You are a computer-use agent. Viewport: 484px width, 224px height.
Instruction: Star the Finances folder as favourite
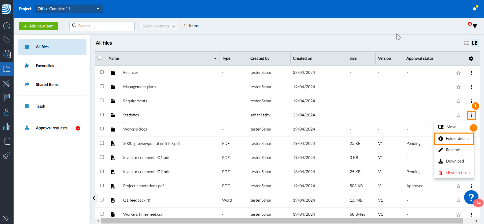[458, 73]
